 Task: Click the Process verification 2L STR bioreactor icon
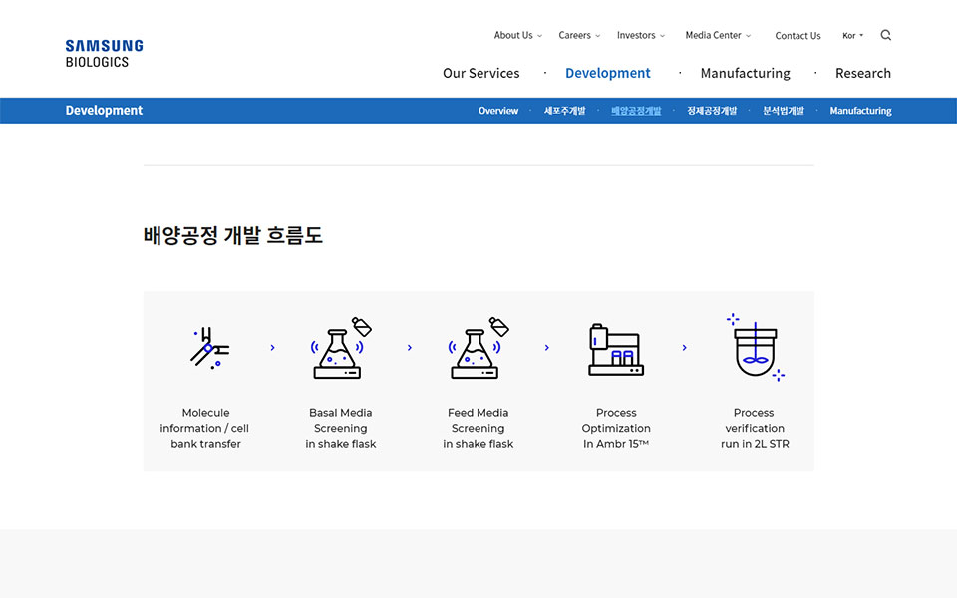click(755, 347)
